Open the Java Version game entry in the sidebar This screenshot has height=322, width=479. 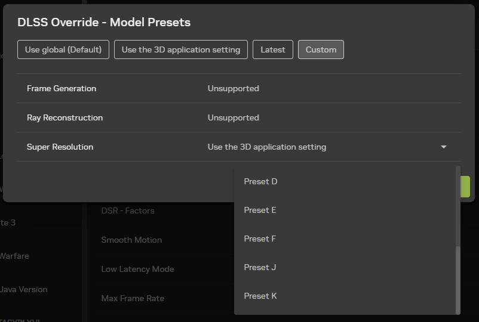click(24, 289)
